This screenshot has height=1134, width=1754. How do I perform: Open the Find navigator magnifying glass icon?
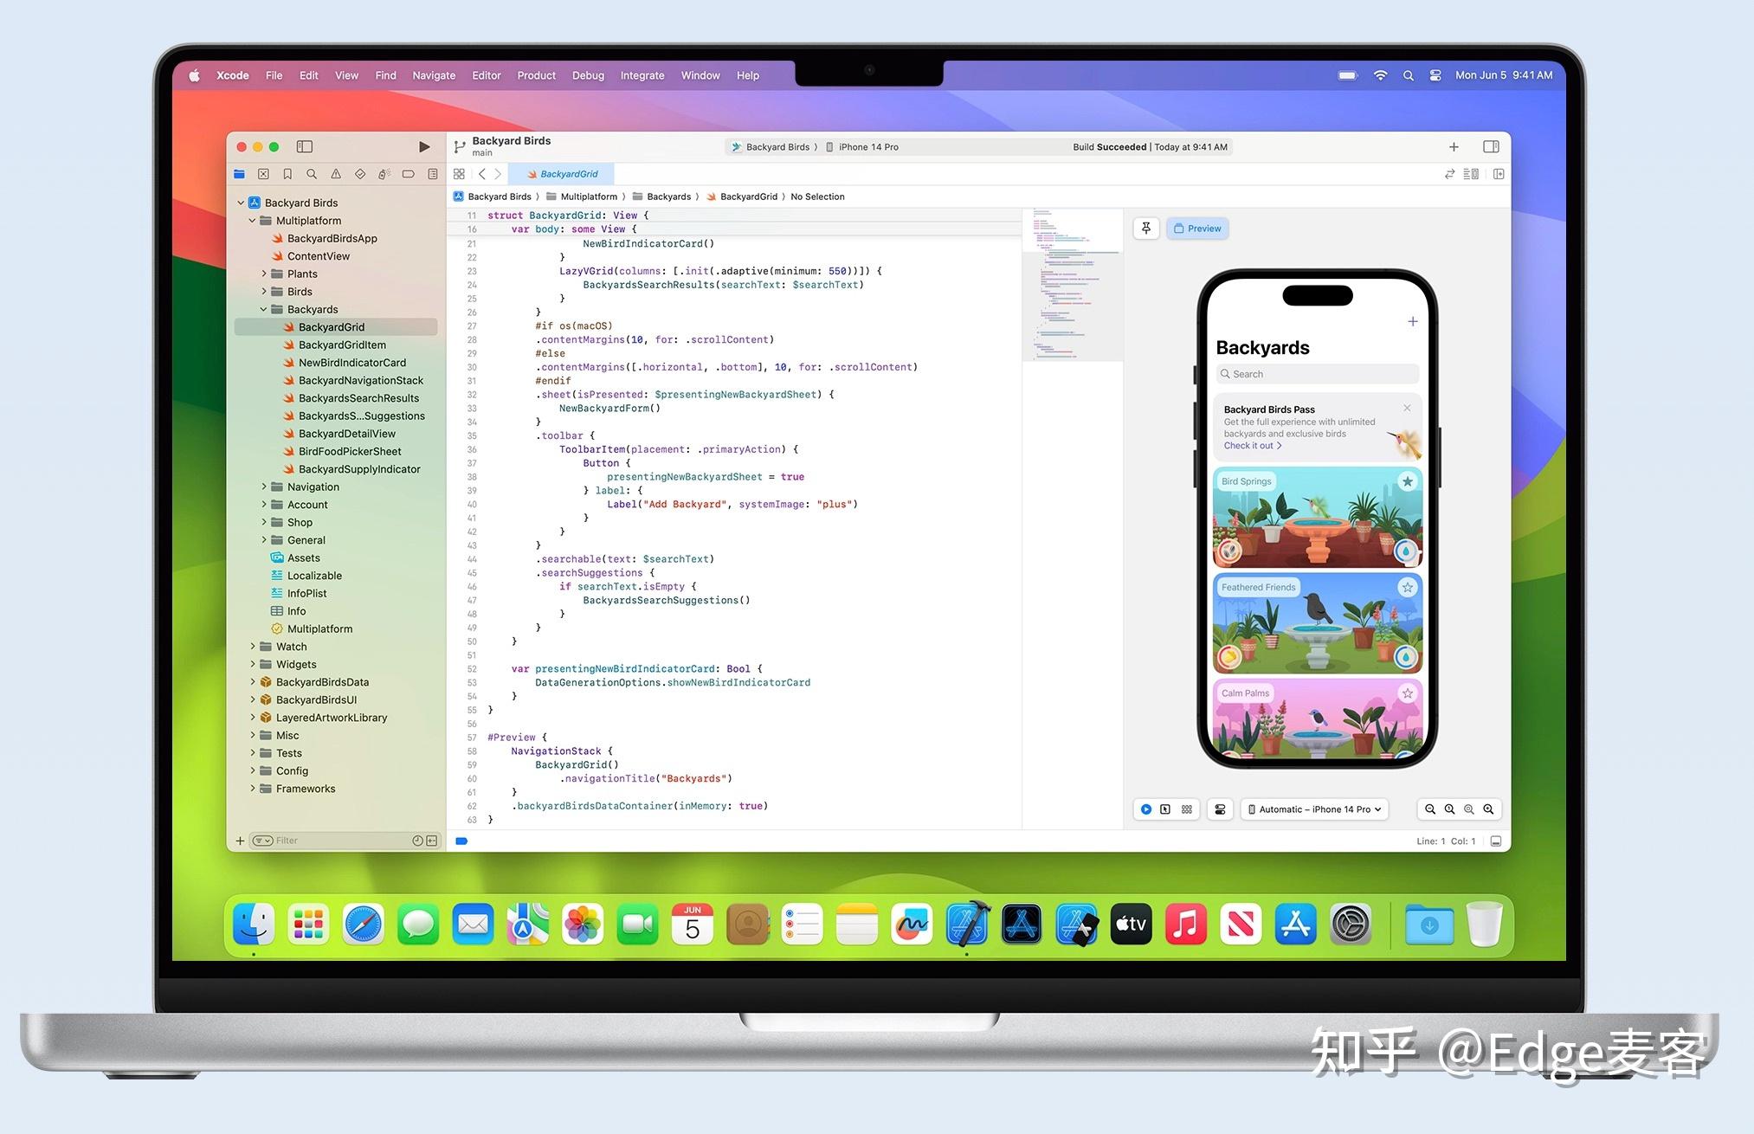click(x=312, y=174)
